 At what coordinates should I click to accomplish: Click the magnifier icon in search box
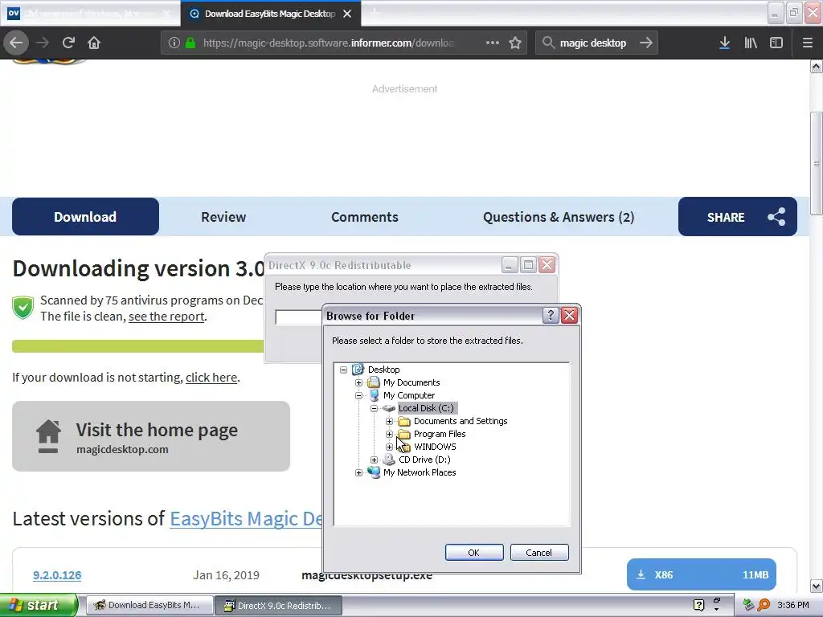click(x=548, y=43)
